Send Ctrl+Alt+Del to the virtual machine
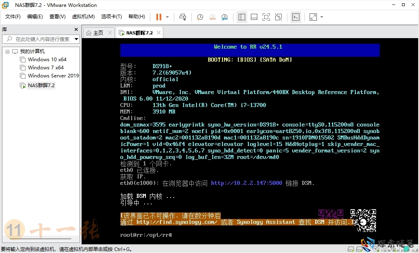419x253 pixels. pyautogui.click(x=183, y=17)
